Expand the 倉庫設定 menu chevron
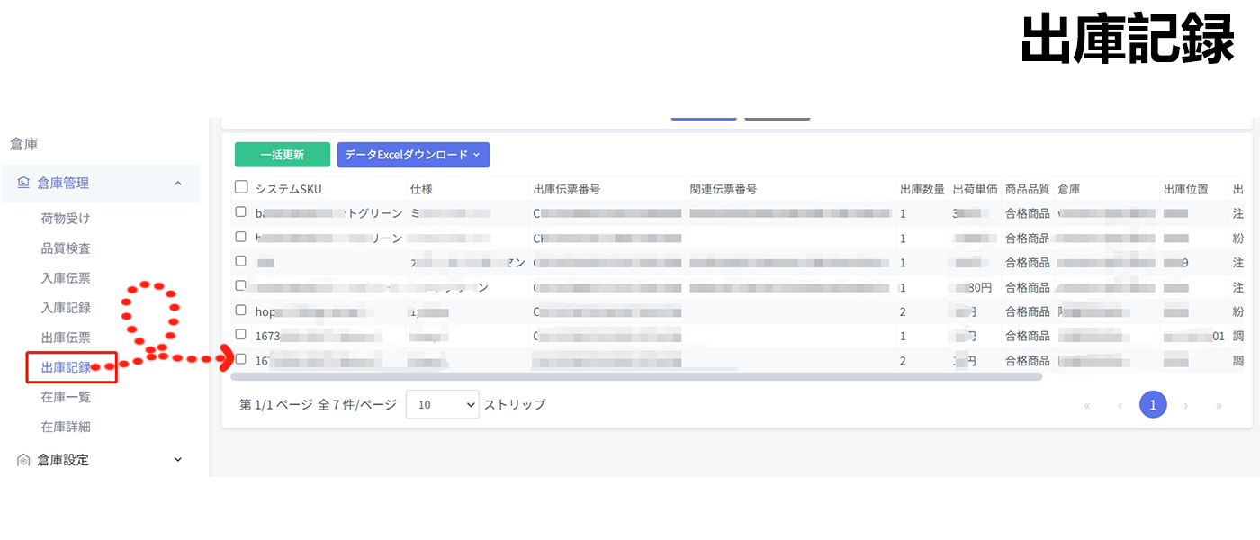Image resolution: width=1260 pixels, height=540 pixels. pos(177,460)
